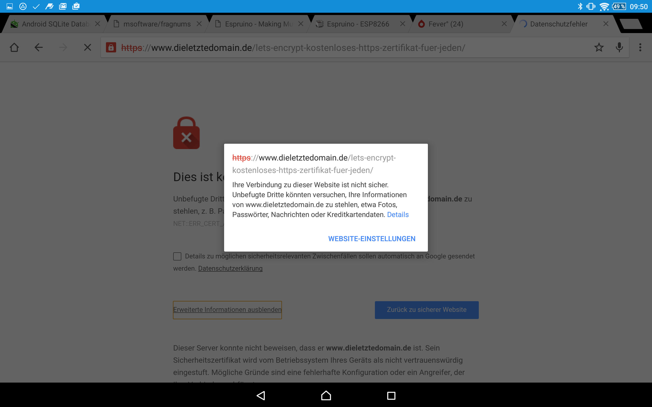
Task: Tap the vibrate mode status icon
Action: [x=591, y=6]
